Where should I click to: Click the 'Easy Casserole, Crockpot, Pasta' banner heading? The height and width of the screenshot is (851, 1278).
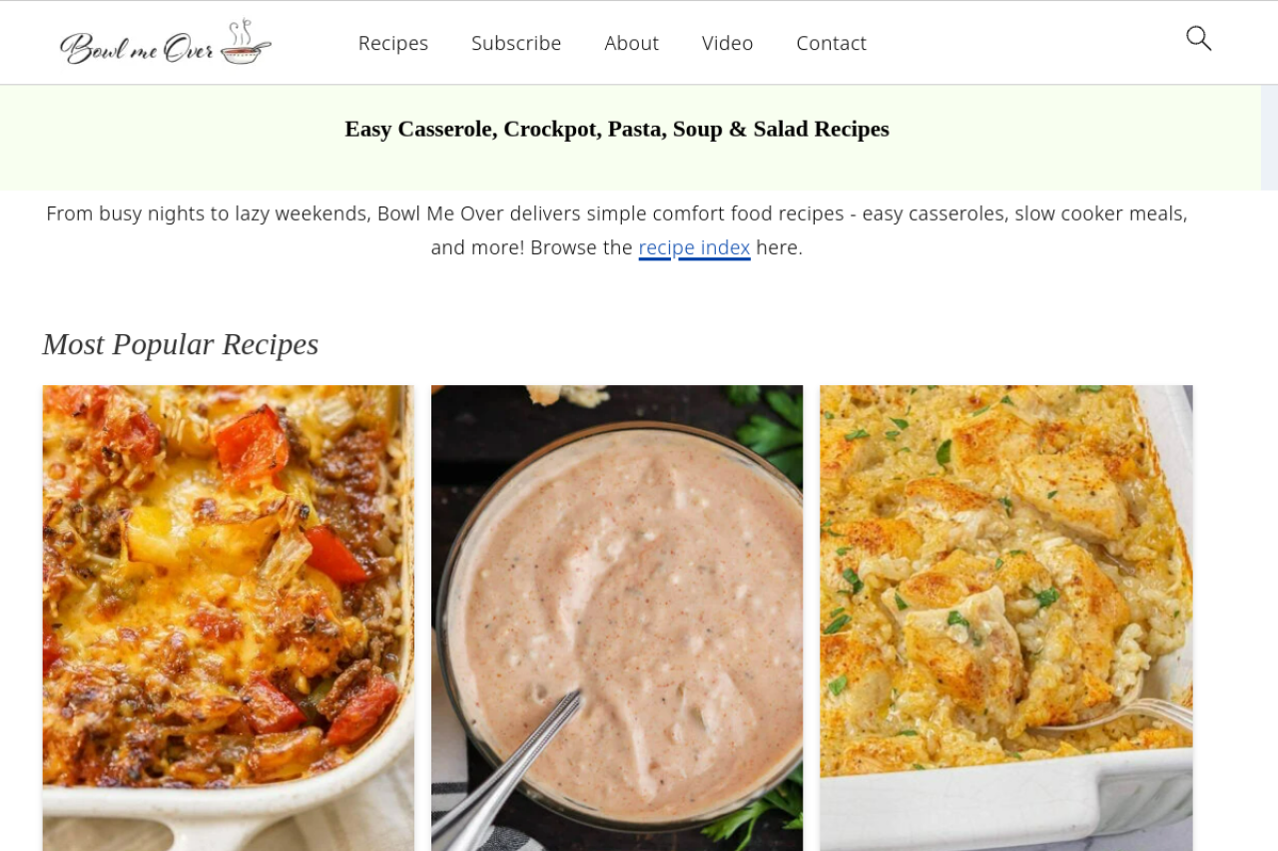coord(617,129)
